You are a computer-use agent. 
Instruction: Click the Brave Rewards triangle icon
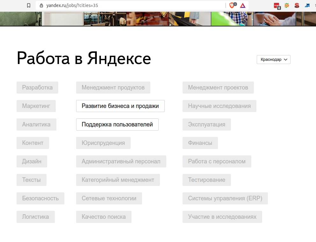click(x=243, y=6)
